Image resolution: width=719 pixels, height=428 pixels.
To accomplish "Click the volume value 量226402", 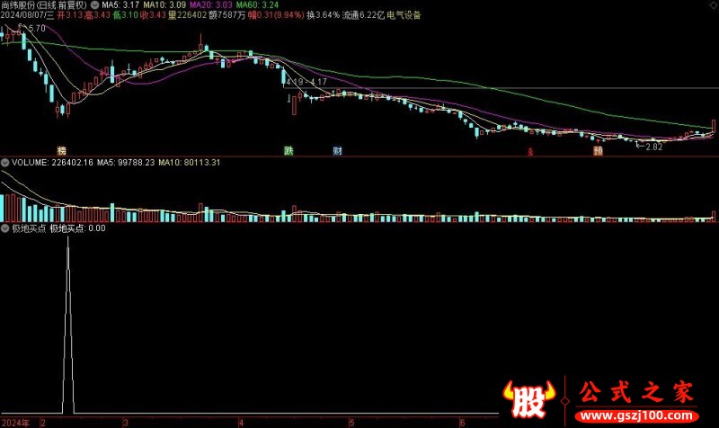I will (187, 15).
